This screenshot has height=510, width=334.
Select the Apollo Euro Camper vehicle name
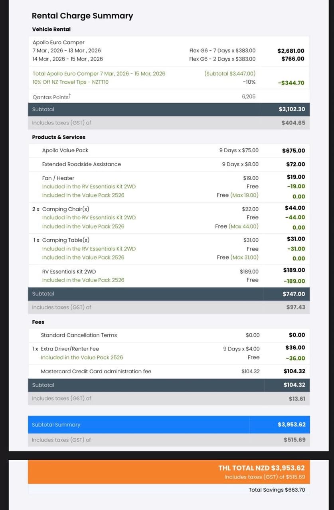point(59,42)
